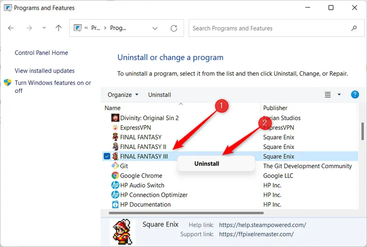Open the Help question mark icon
The width and height of the screenshot is (367, 247).
pyautogui.click(x=355, y=94)
